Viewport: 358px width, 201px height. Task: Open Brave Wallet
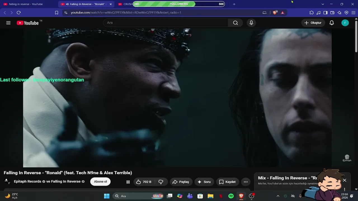333,13
